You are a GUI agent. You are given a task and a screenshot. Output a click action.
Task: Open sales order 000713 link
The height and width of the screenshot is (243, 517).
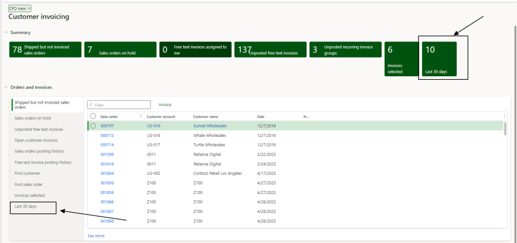pyautogui.click(x=107, y=135)
